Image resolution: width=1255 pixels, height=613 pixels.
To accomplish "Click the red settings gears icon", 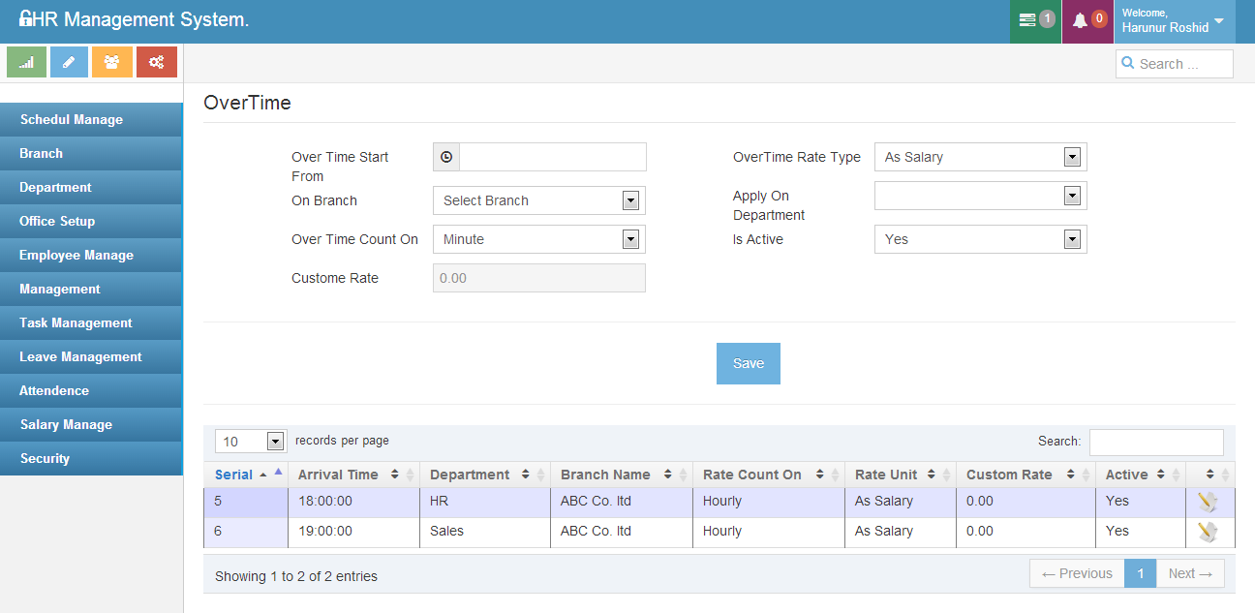I will point(156,62).
